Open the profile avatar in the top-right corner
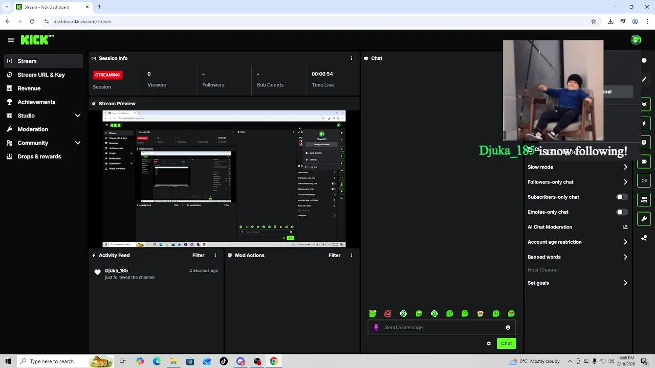This screenshot has width=655, height=368. click(x=636, y=40)
